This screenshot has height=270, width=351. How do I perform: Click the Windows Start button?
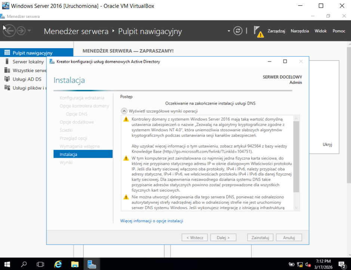point(7,264)
